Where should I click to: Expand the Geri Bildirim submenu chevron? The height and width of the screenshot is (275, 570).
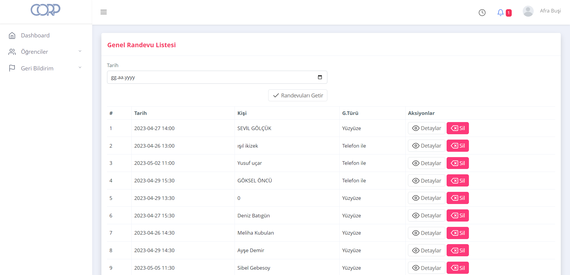[x=80, y=67]
